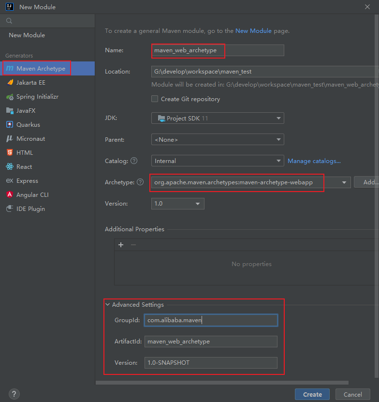
Task: Click the remove property minus icon
Action: tap(133, 245)
